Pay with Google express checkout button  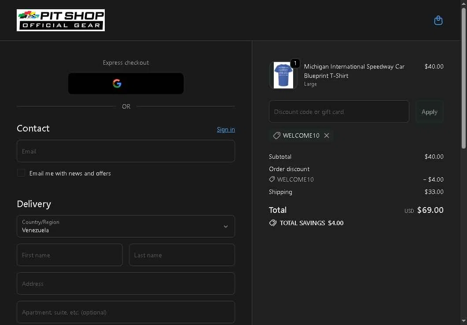126,83
